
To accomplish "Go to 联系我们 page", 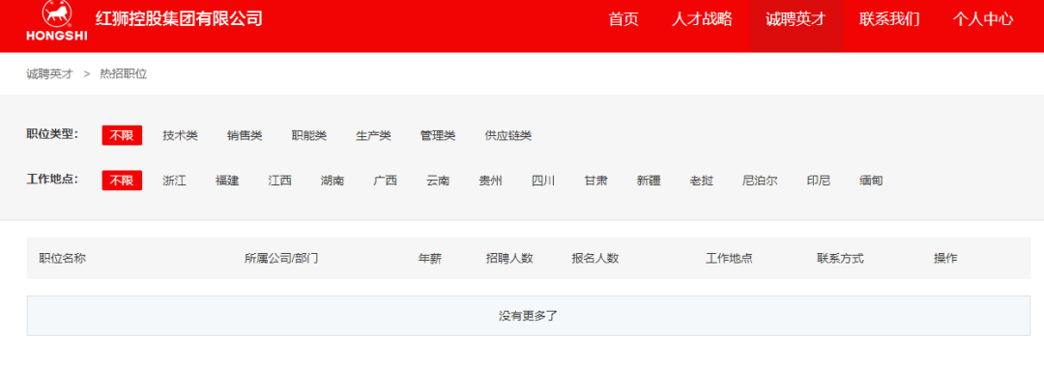I will (889, 19).
